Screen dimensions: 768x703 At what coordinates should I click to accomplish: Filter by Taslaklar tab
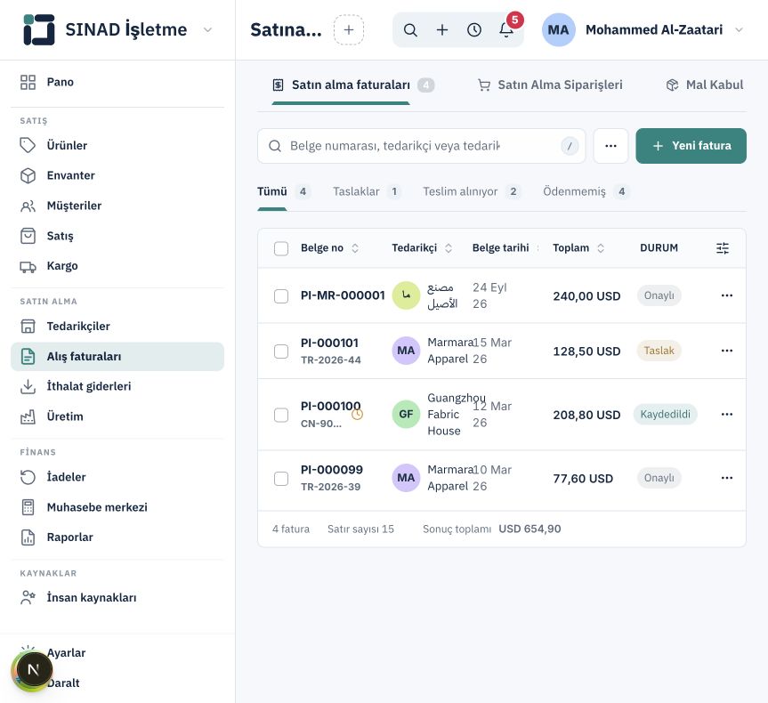pos(367,191)
